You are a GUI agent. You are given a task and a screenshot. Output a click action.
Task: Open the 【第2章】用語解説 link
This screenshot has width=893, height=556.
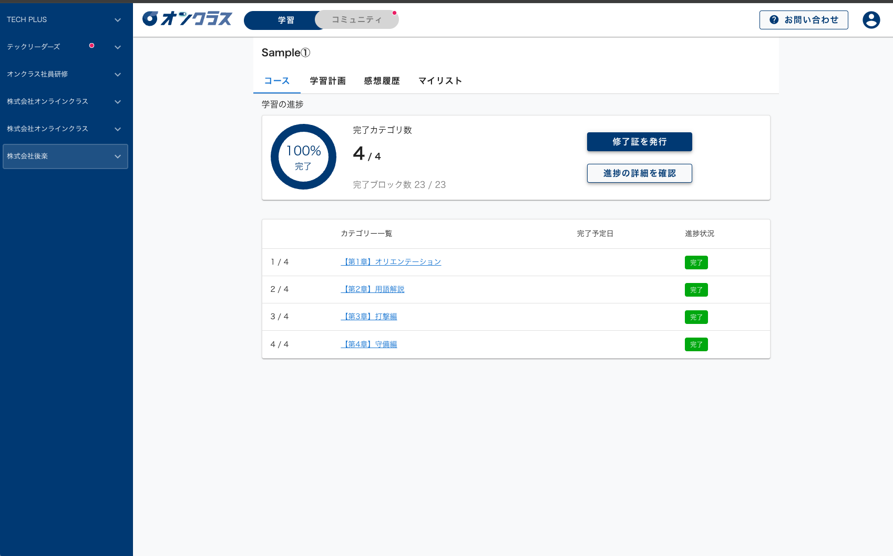[x=373, y=289]
